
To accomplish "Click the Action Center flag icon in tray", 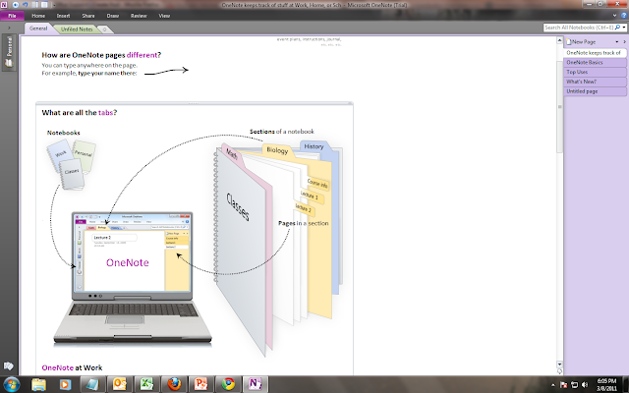I will tap(563, 385).
